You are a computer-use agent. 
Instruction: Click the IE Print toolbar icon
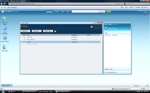[x=131, y=7]
